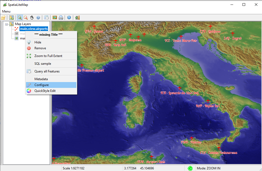Select the Identify question mark tool
The image size is (262, 171).
coord(38,18)
